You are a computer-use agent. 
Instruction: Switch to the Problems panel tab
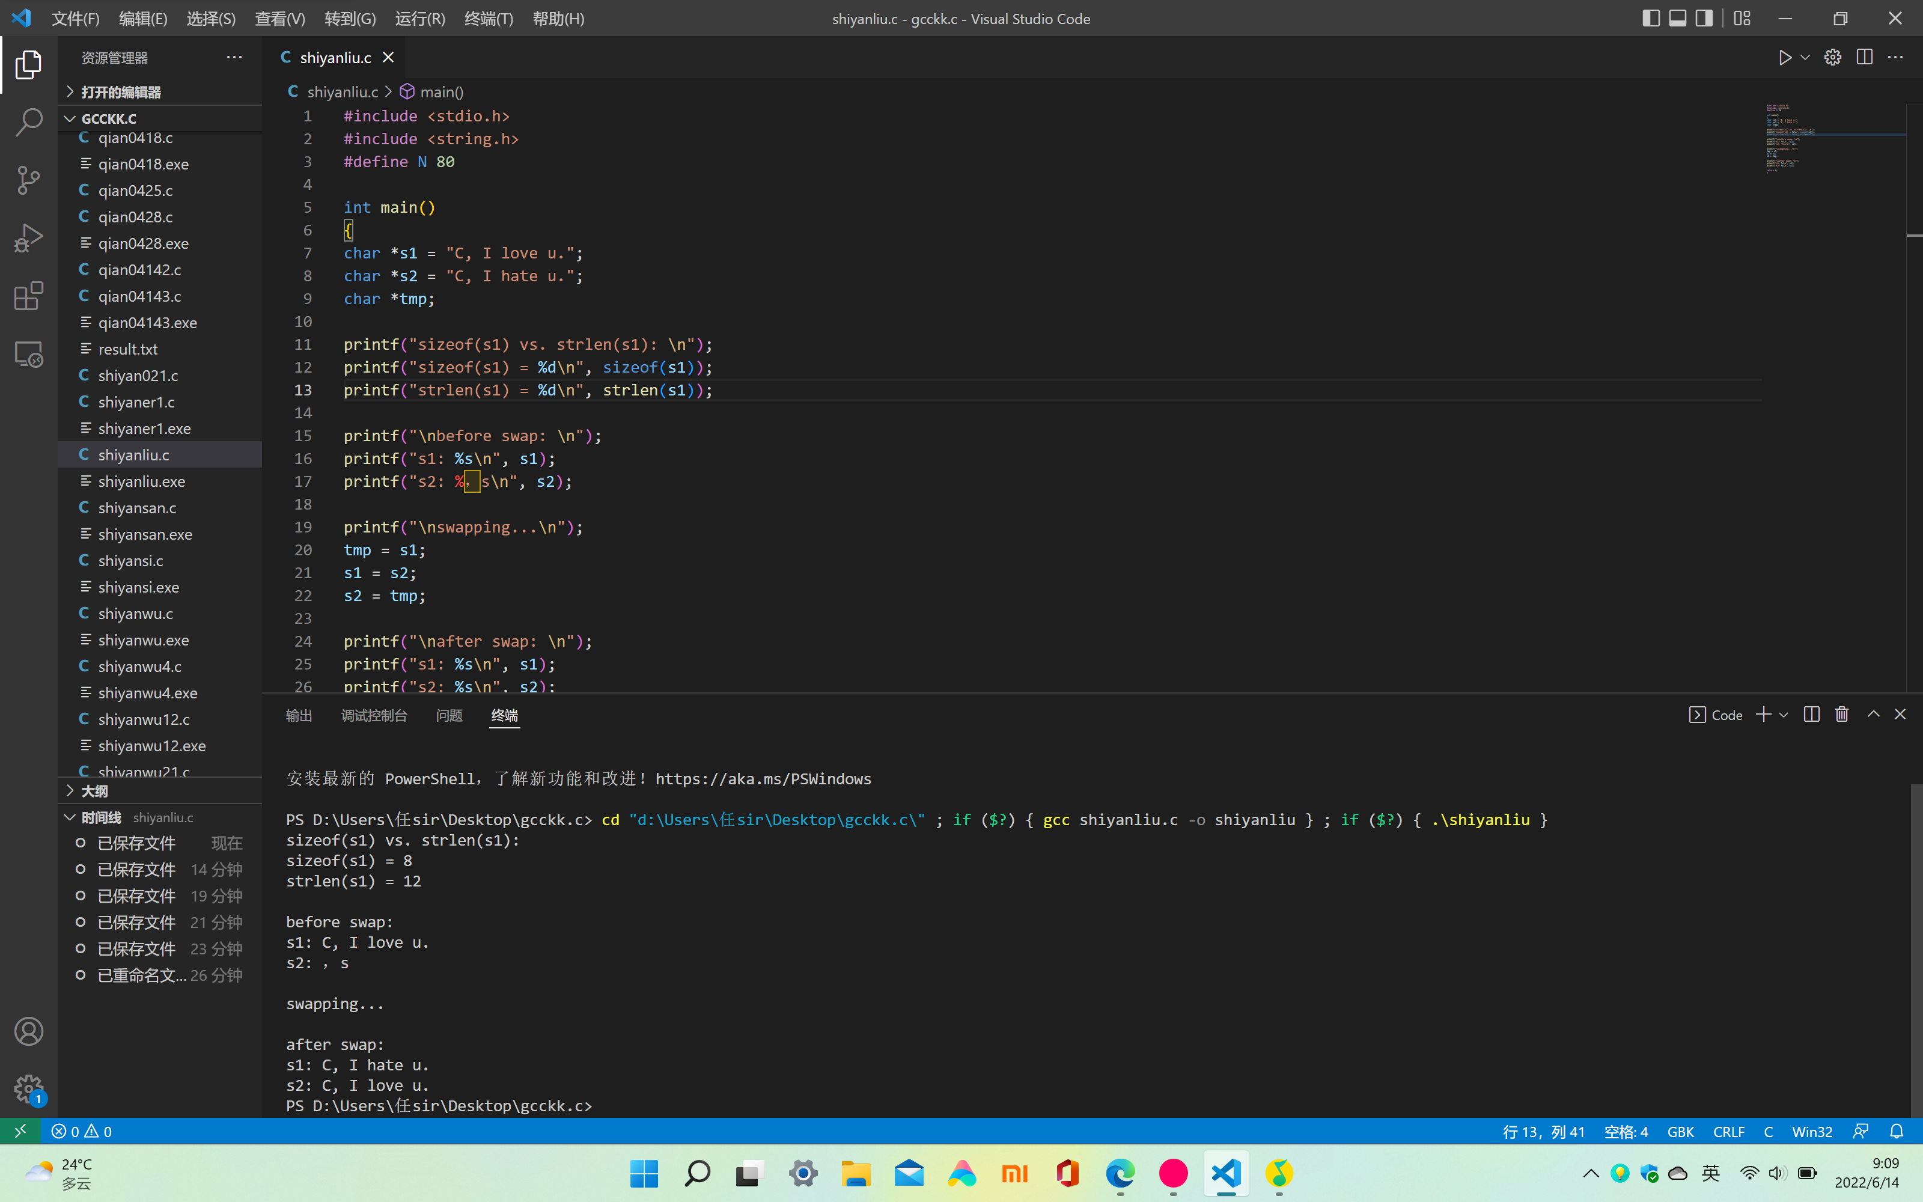click(449, 715)
